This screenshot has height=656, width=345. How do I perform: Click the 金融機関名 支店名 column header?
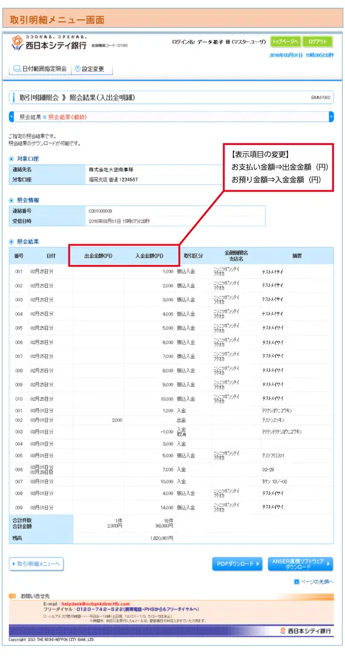237,255
